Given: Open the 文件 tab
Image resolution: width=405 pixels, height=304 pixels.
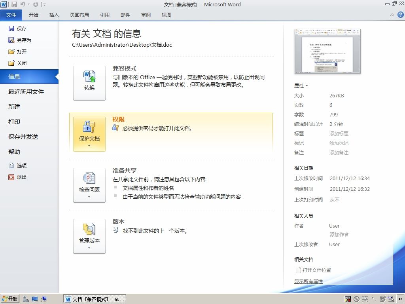Looking at the screenshot, I should tap(11, 15).
